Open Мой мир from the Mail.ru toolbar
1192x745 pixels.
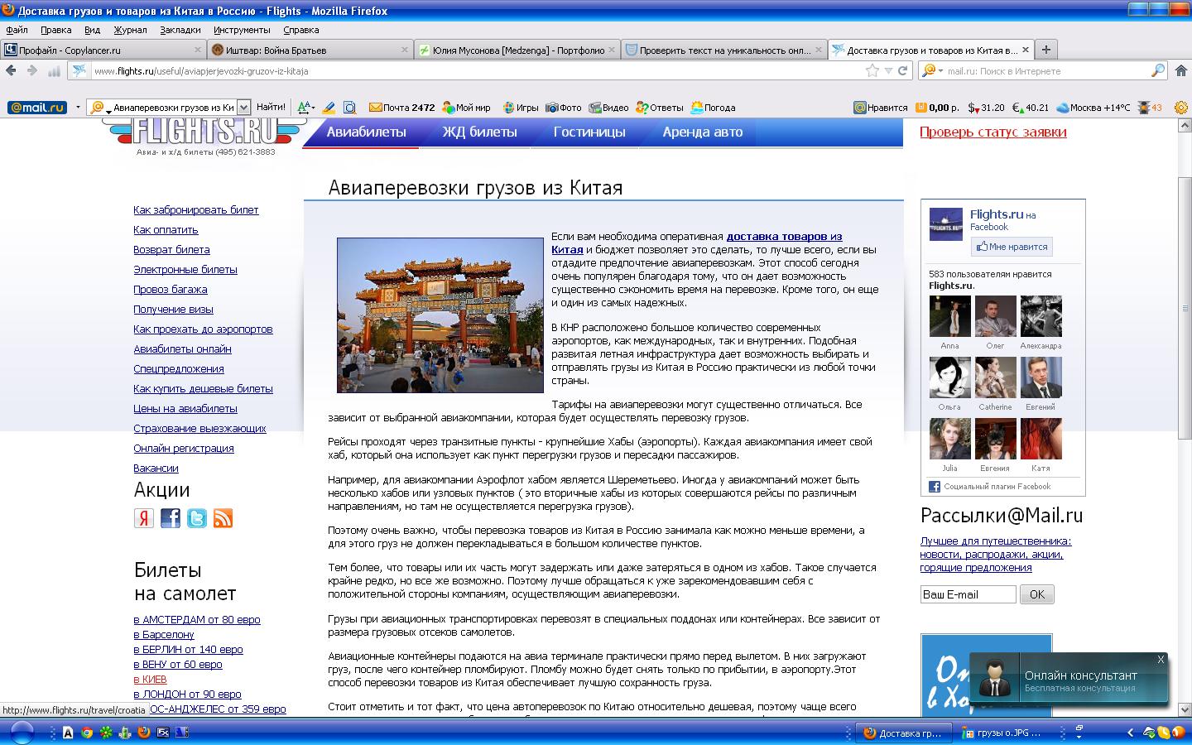(467, 108)
